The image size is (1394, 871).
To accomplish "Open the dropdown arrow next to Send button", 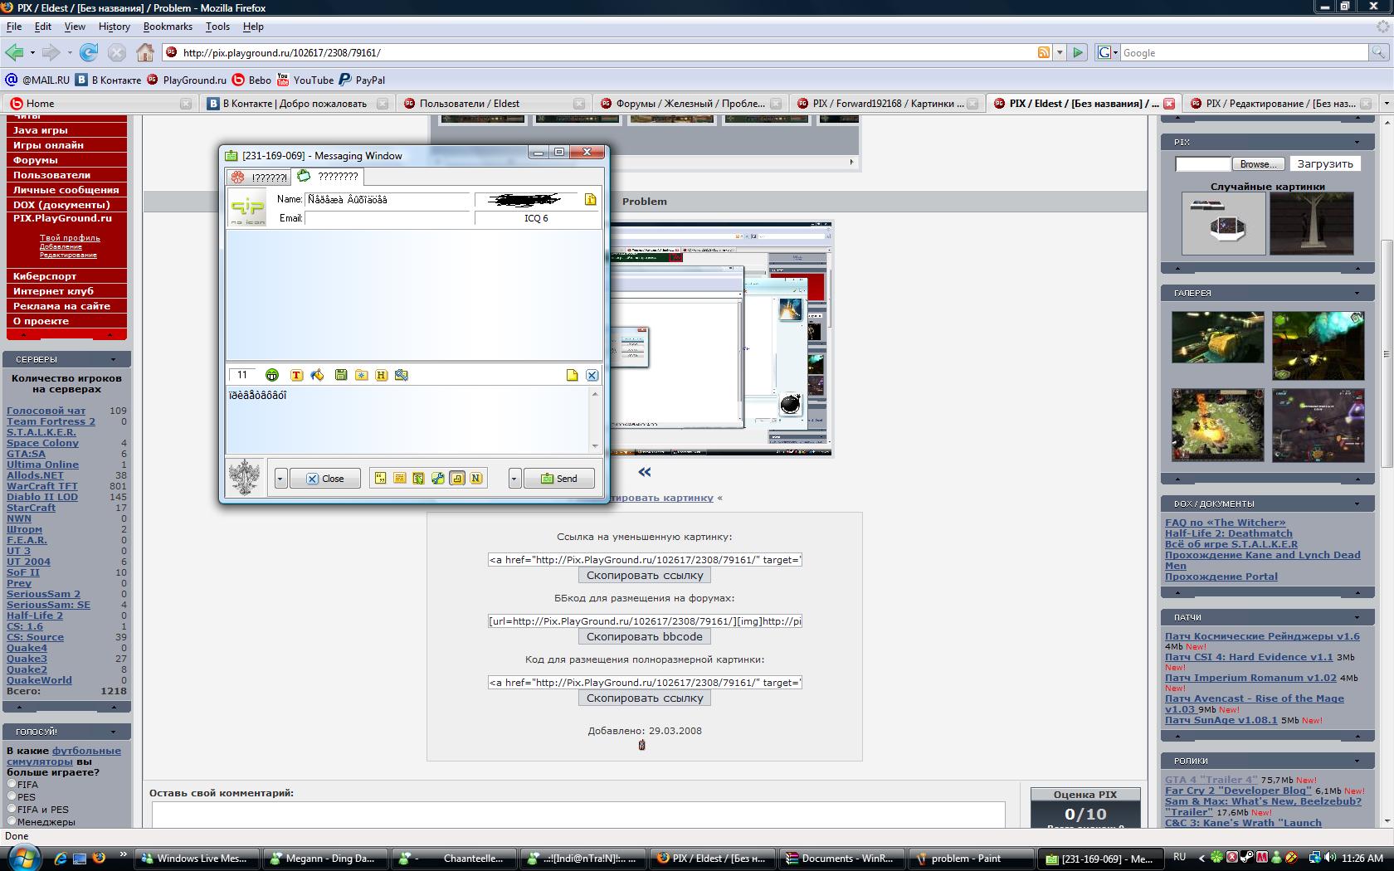I will tap(514, 478).
